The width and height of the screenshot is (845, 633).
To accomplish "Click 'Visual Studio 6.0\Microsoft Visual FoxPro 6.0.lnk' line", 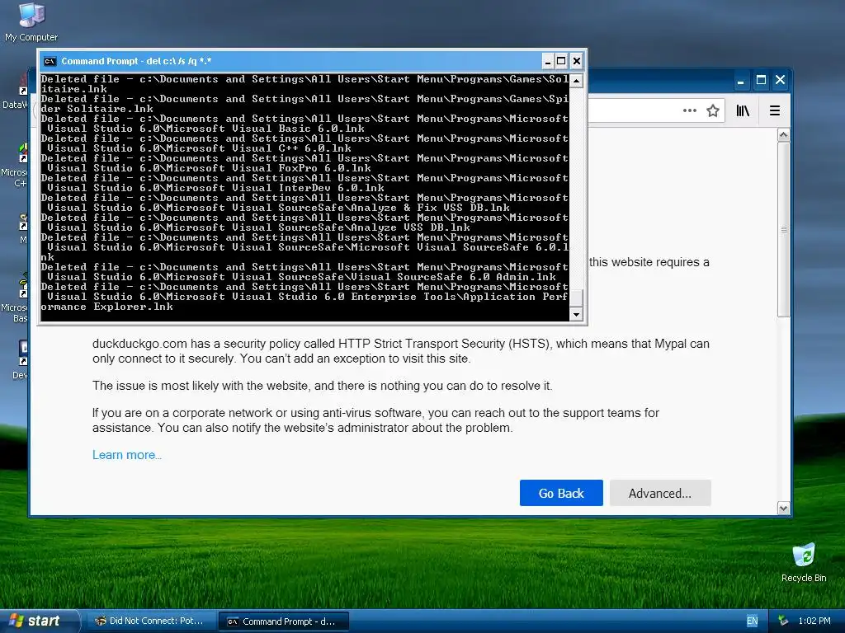I will point(209,168).
